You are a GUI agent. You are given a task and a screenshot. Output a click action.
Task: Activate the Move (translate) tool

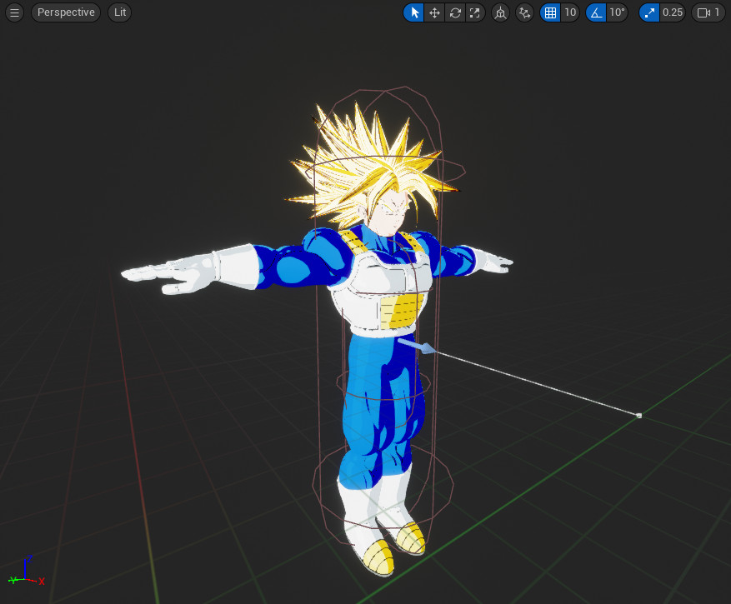434,12
